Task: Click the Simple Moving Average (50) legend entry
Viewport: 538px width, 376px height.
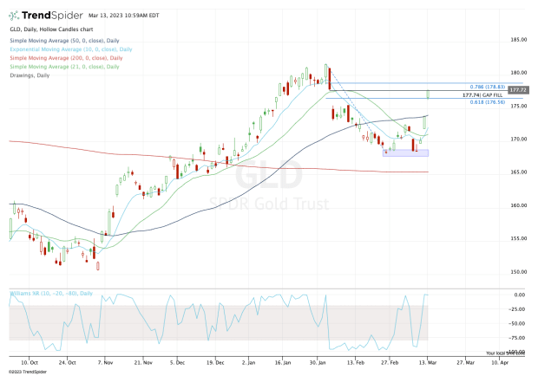Action: [x=64, y=41]
